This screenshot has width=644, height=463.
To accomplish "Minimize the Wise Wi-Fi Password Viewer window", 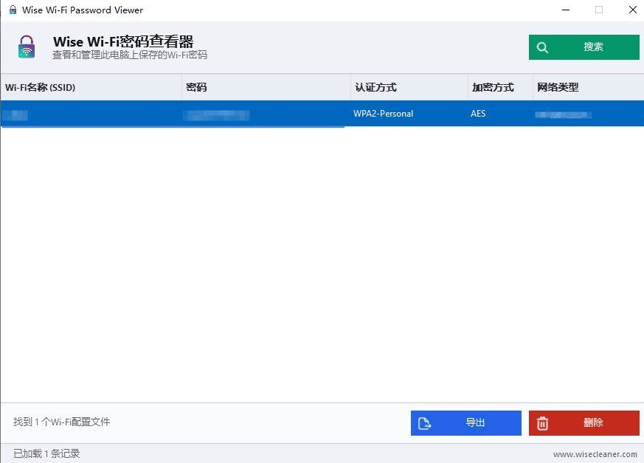I will click(x=566, y=10).
